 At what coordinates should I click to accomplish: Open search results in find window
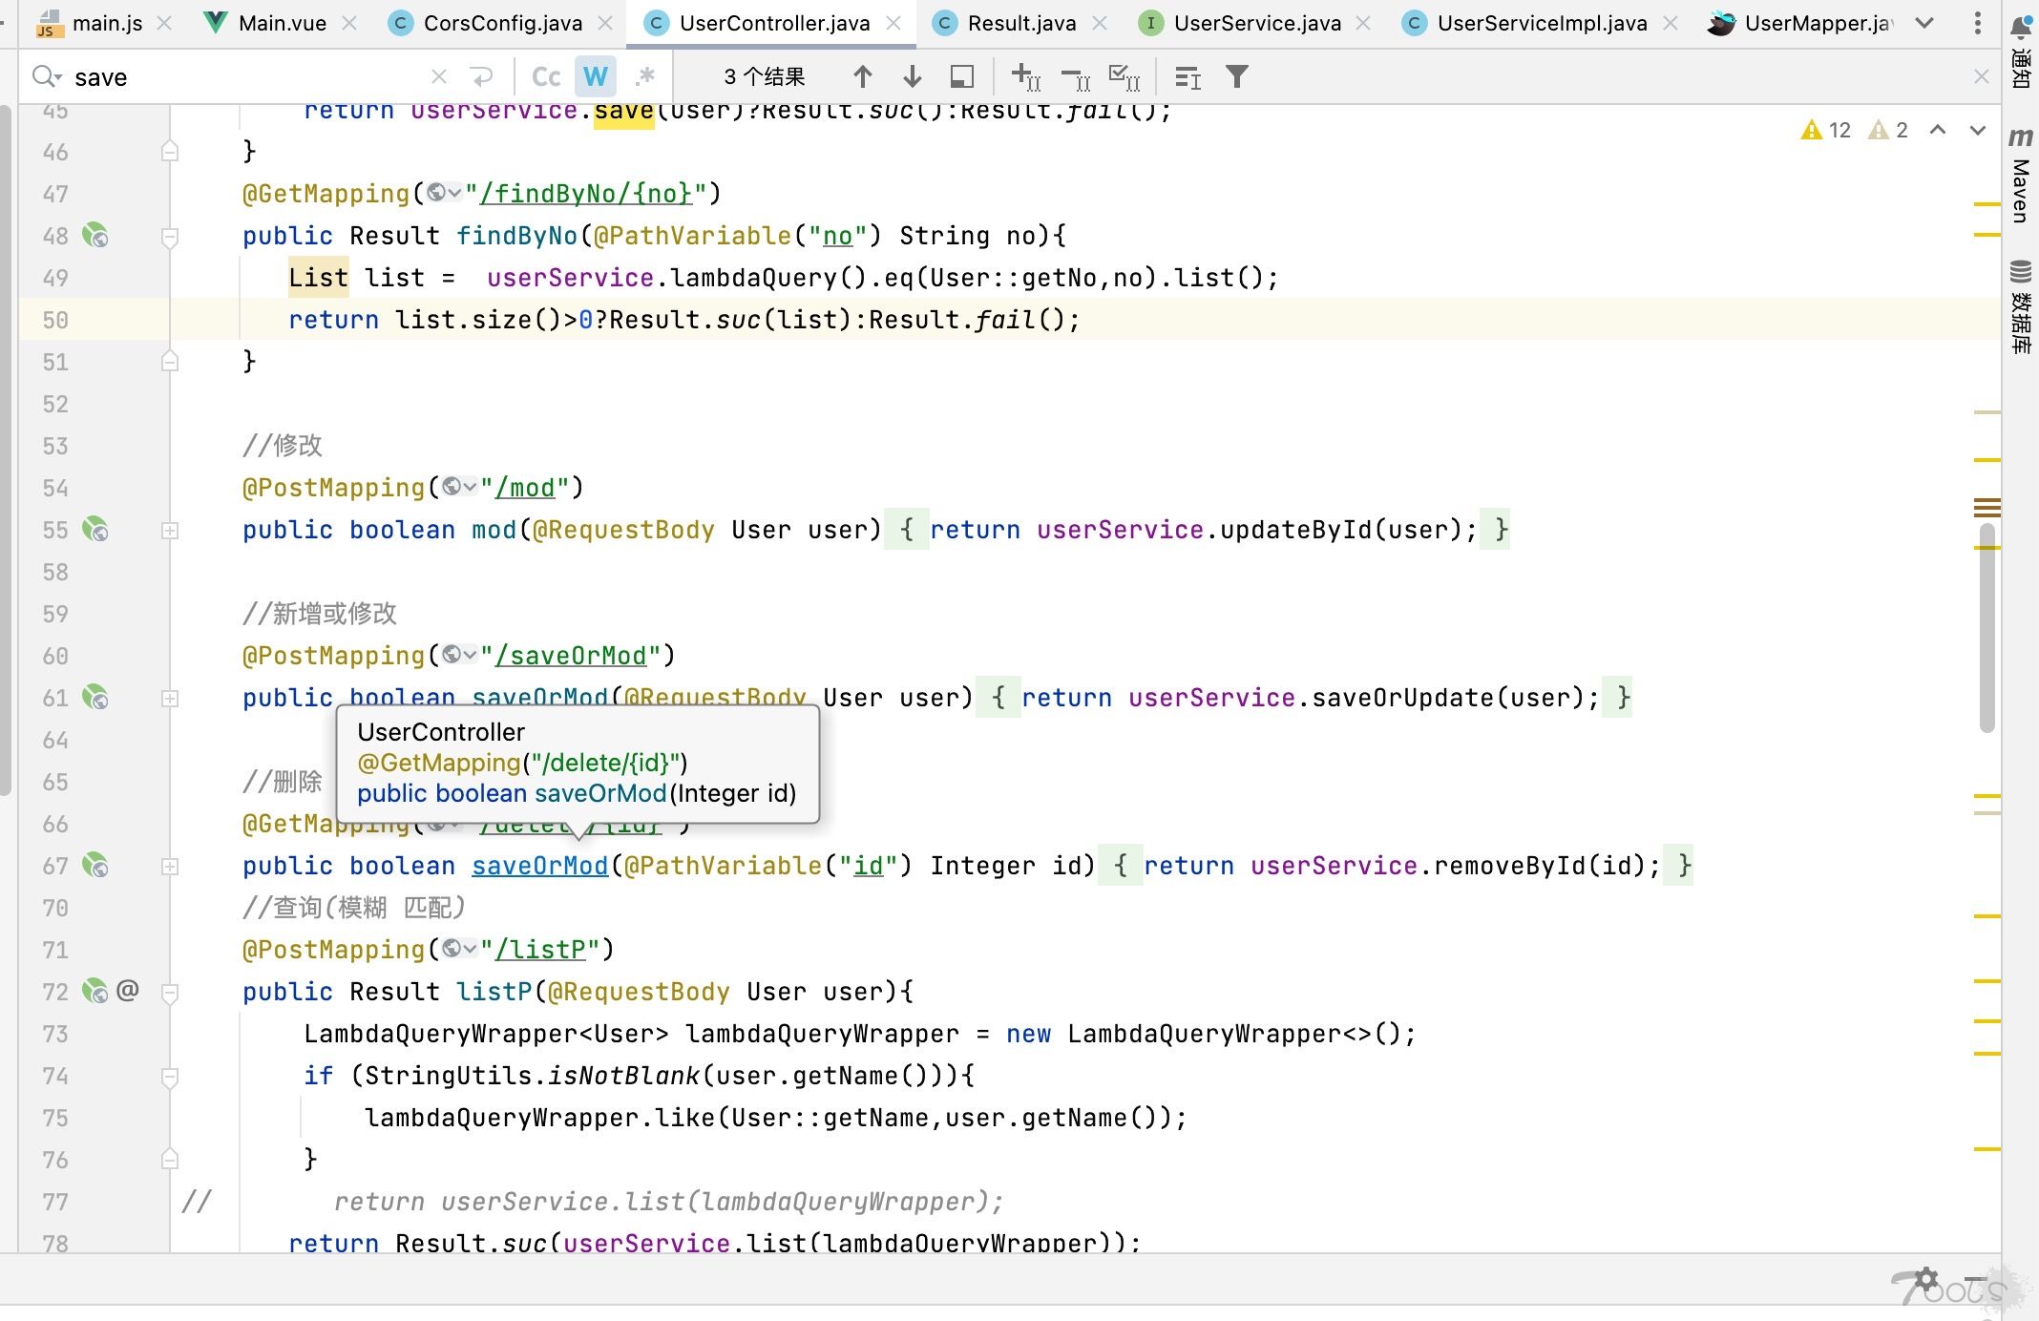coord(1188,77)
